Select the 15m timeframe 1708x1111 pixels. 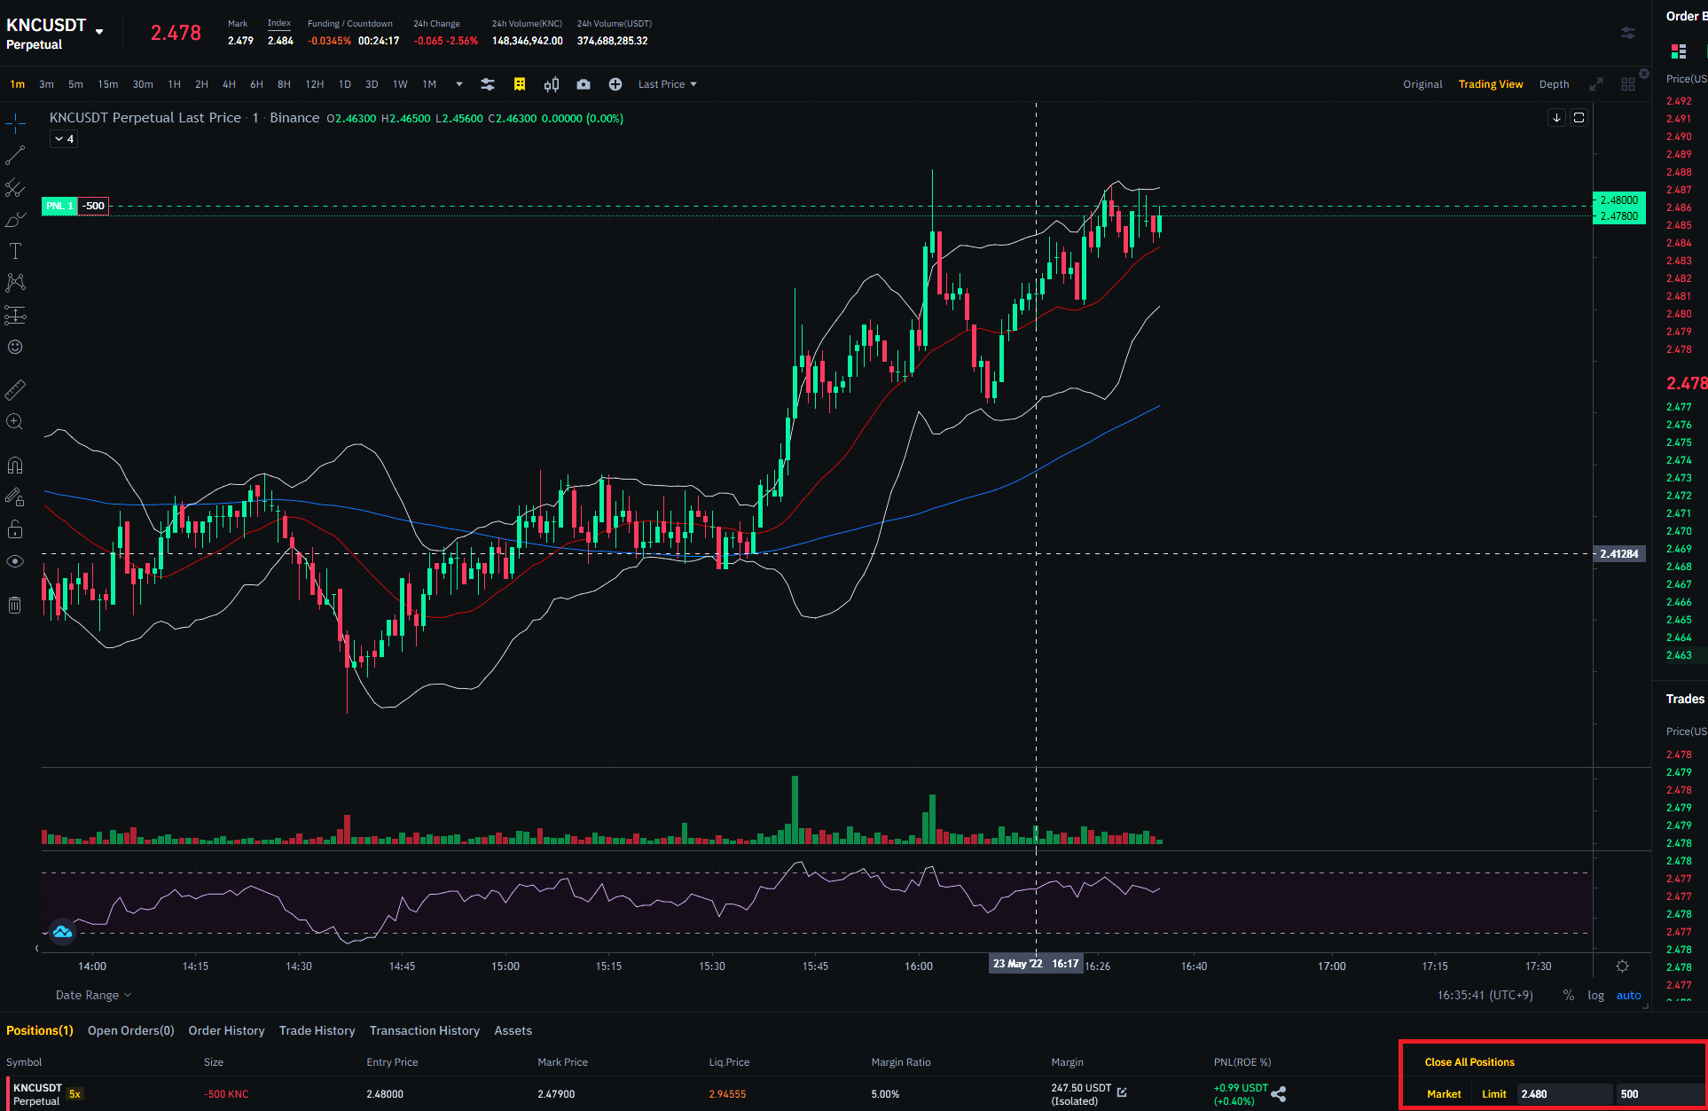tap(107, 84)
